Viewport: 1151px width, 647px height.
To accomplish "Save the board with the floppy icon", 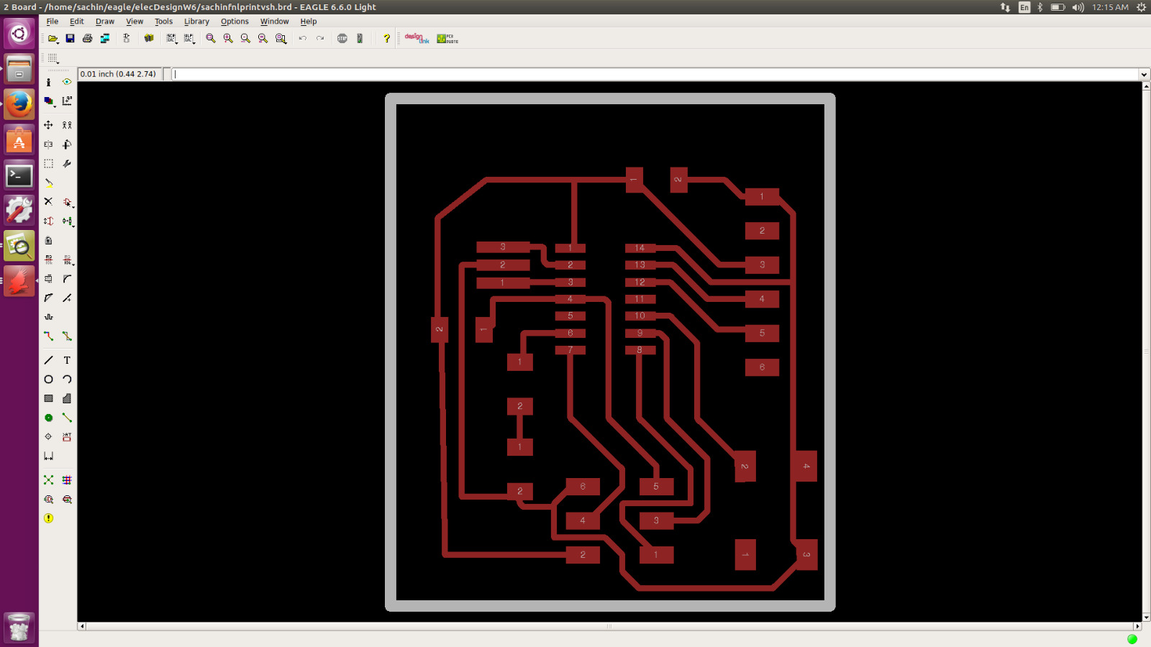I will click(x=70, y=38).
